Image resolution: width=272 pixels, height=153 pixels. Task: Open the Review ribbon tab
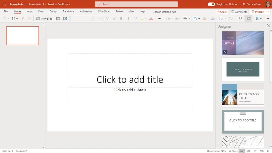[x=119, y=11]
